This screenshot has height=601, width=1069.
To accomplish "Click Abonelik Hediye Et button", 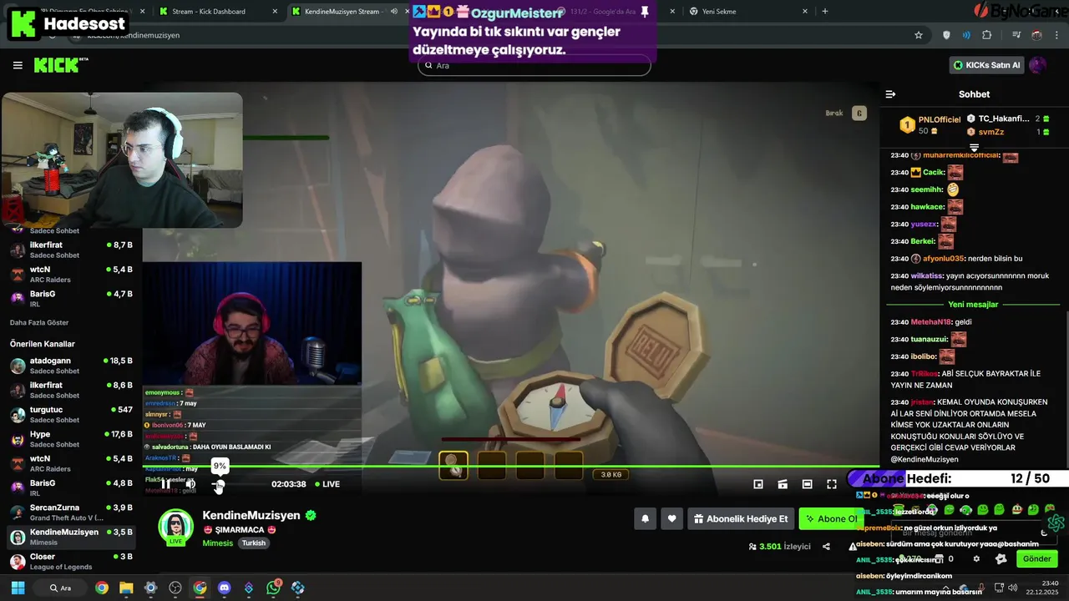I will point(741,518).
